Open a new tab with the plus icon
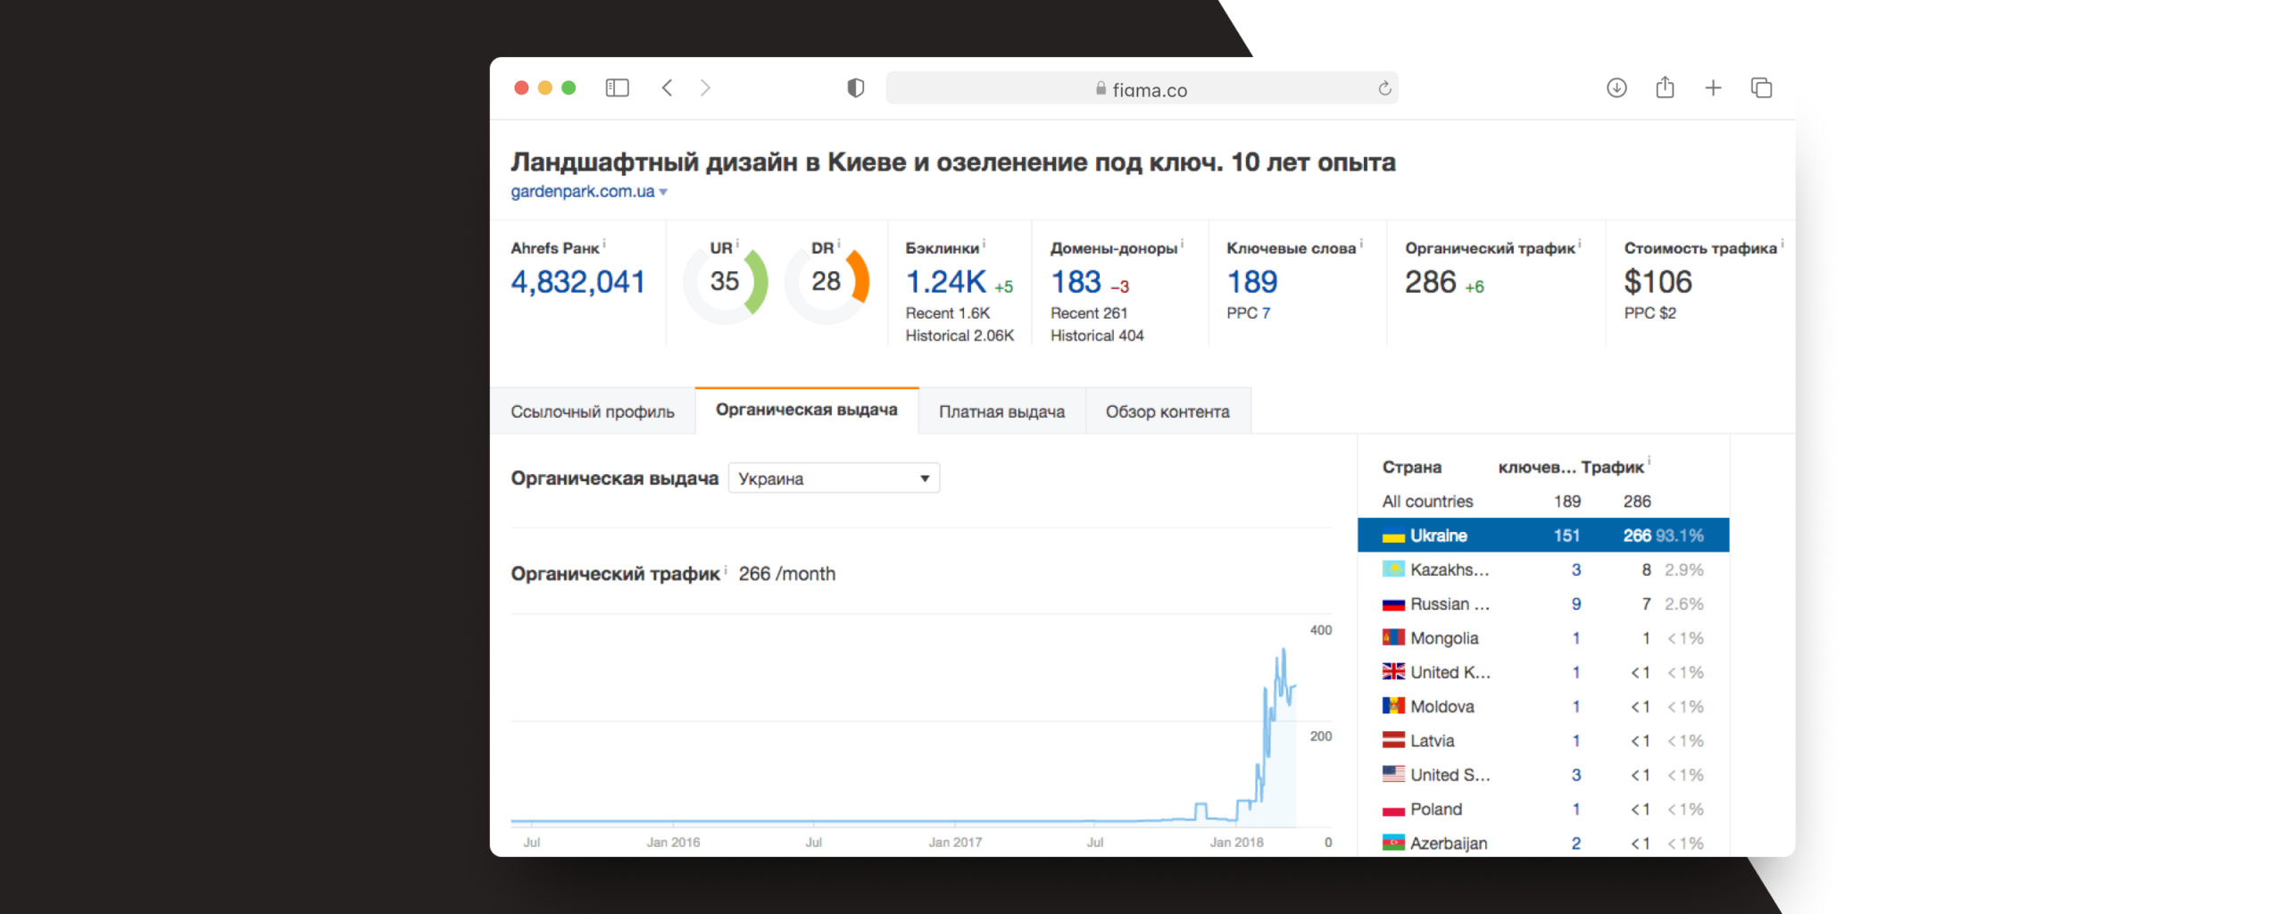 click(x=1712, y=87)
